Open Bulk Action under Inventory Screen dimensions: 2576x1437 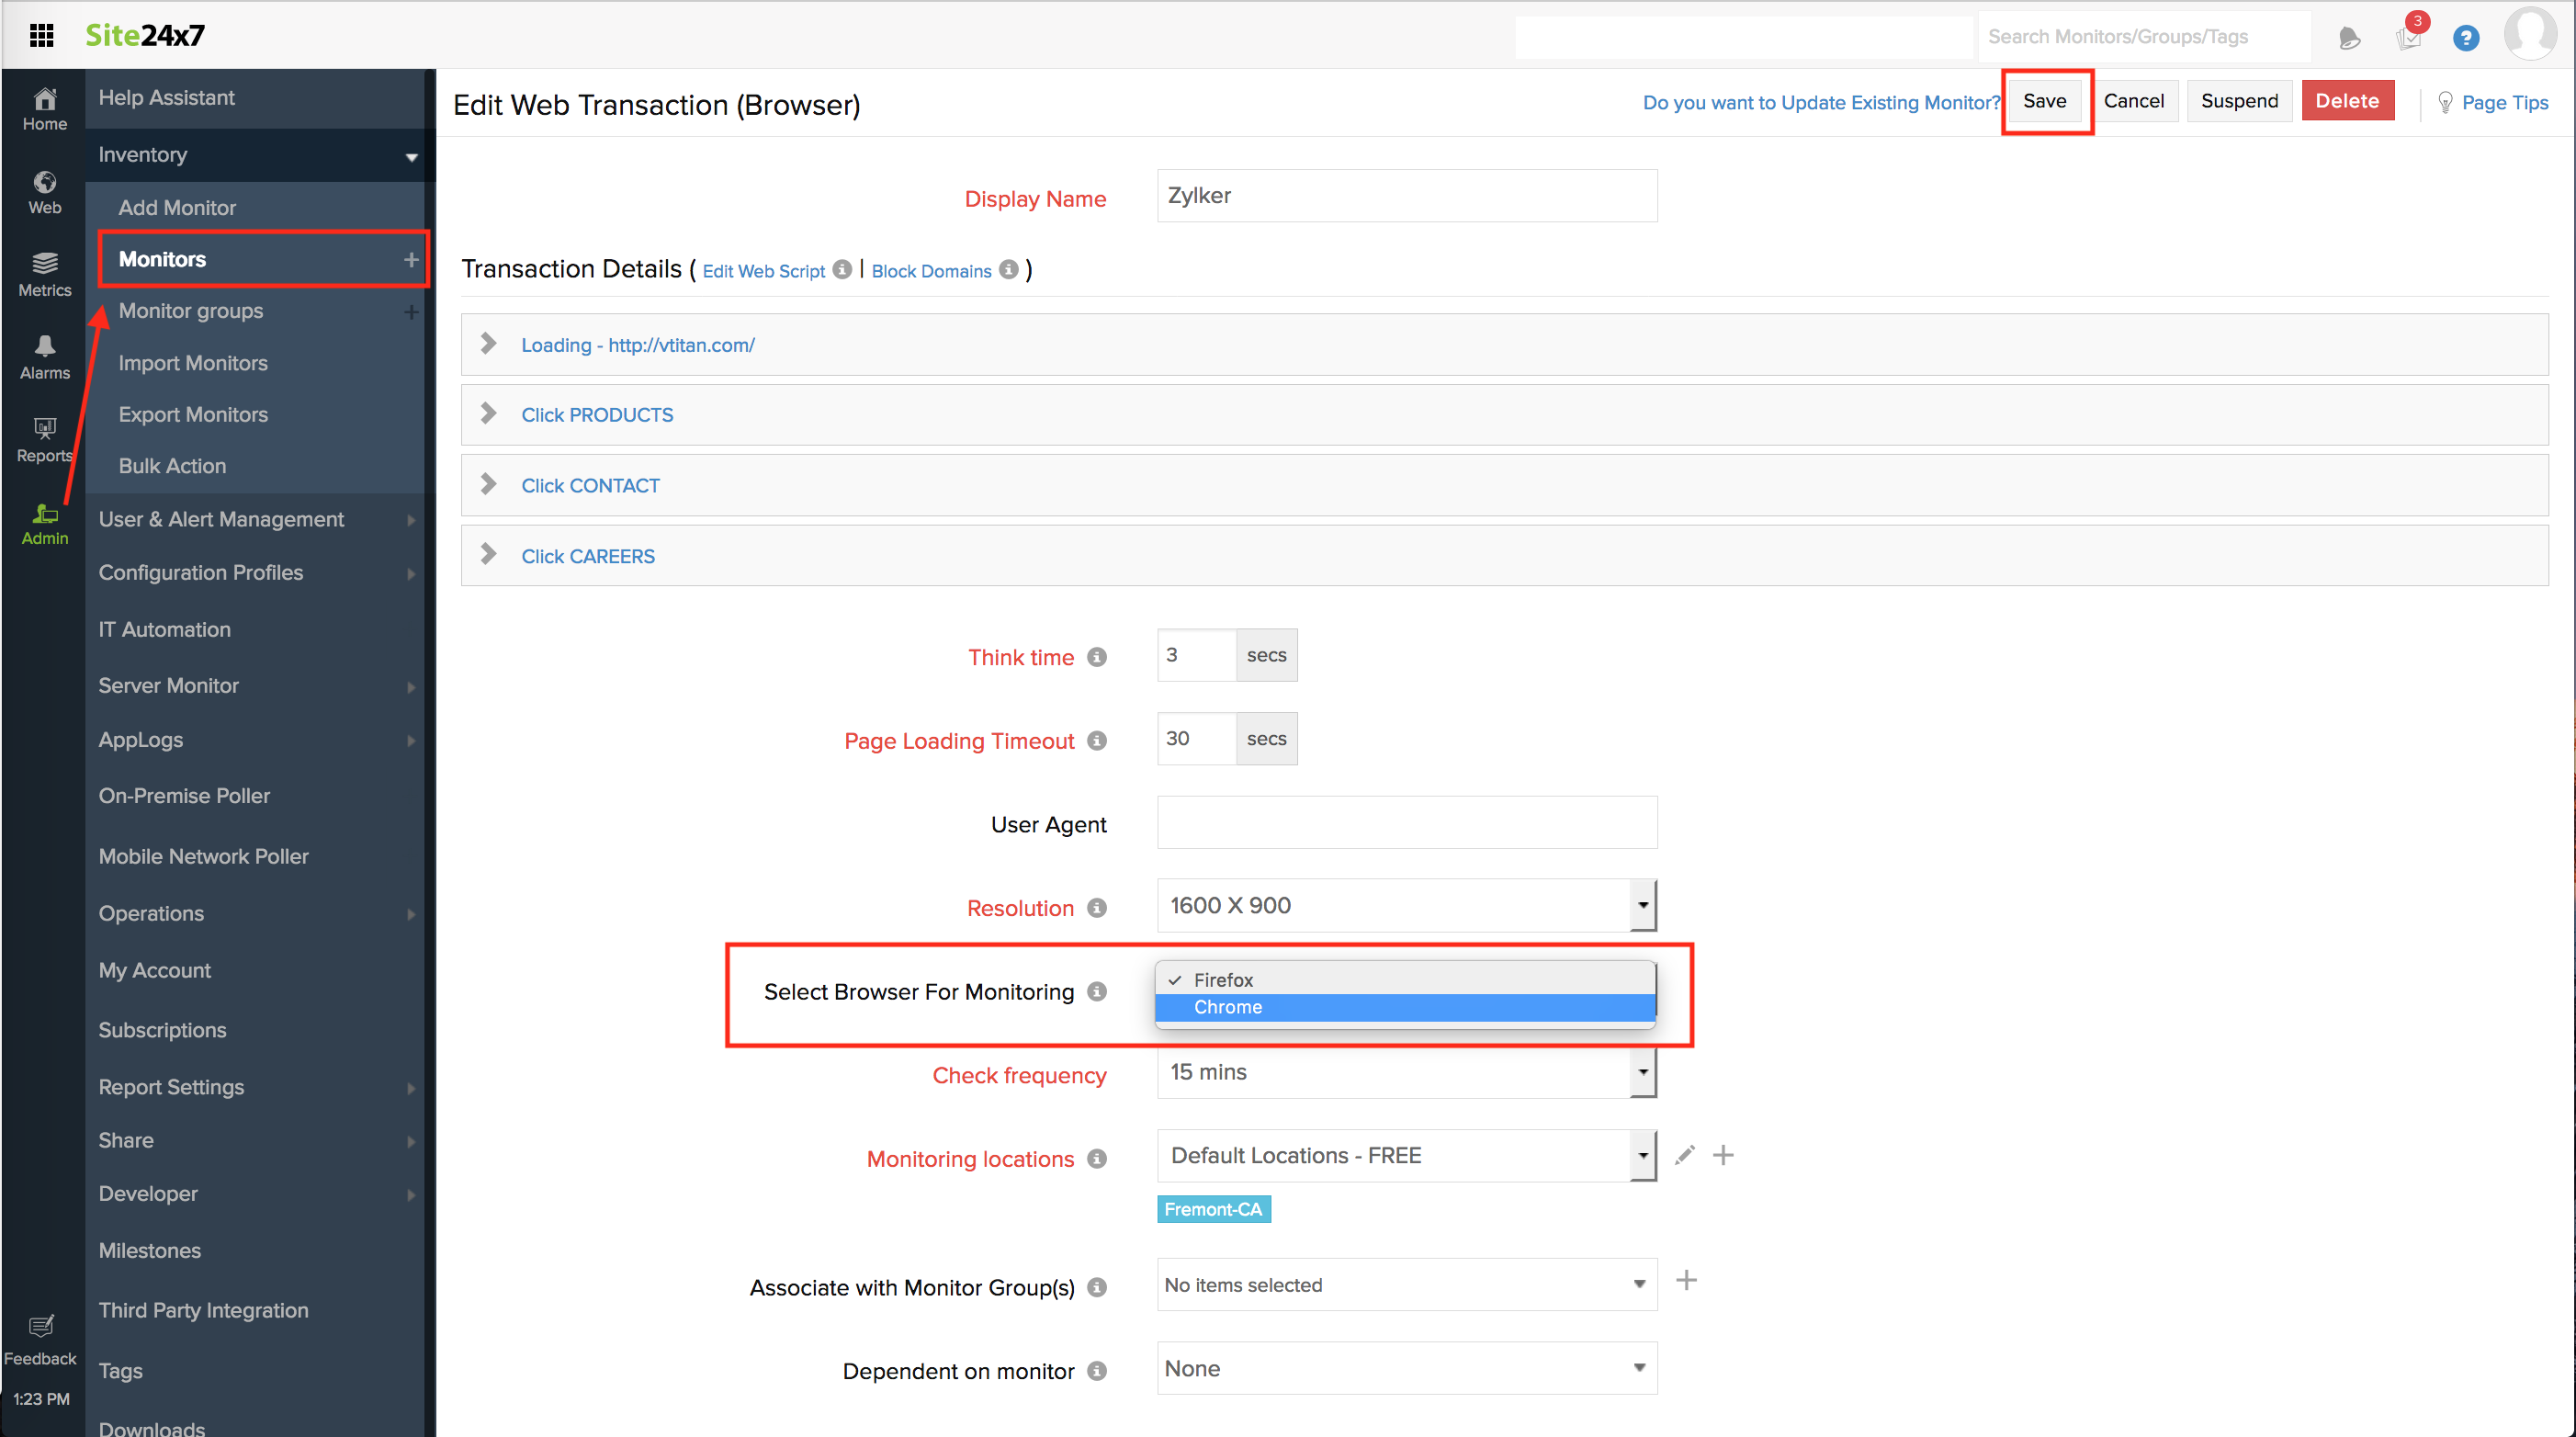(x=172, y=465)
